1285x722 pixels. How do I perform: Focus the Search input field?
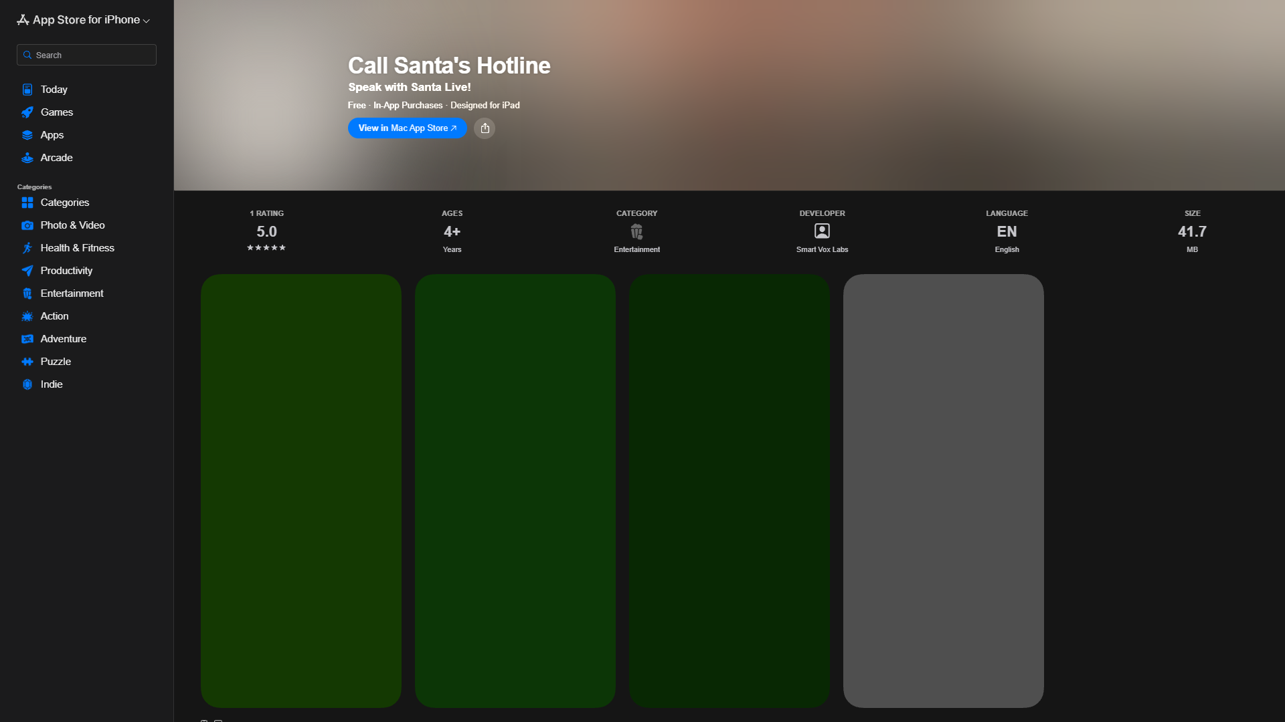click(x=86, y=55)
